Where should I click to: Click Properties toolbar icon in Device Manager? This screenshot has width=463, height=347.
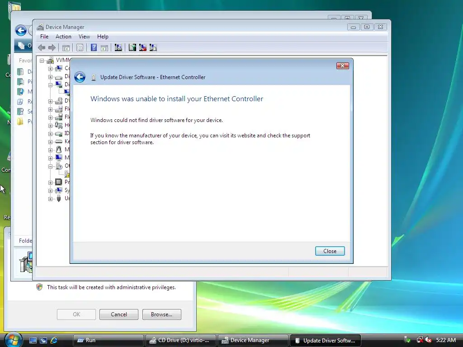click(80, 47)
